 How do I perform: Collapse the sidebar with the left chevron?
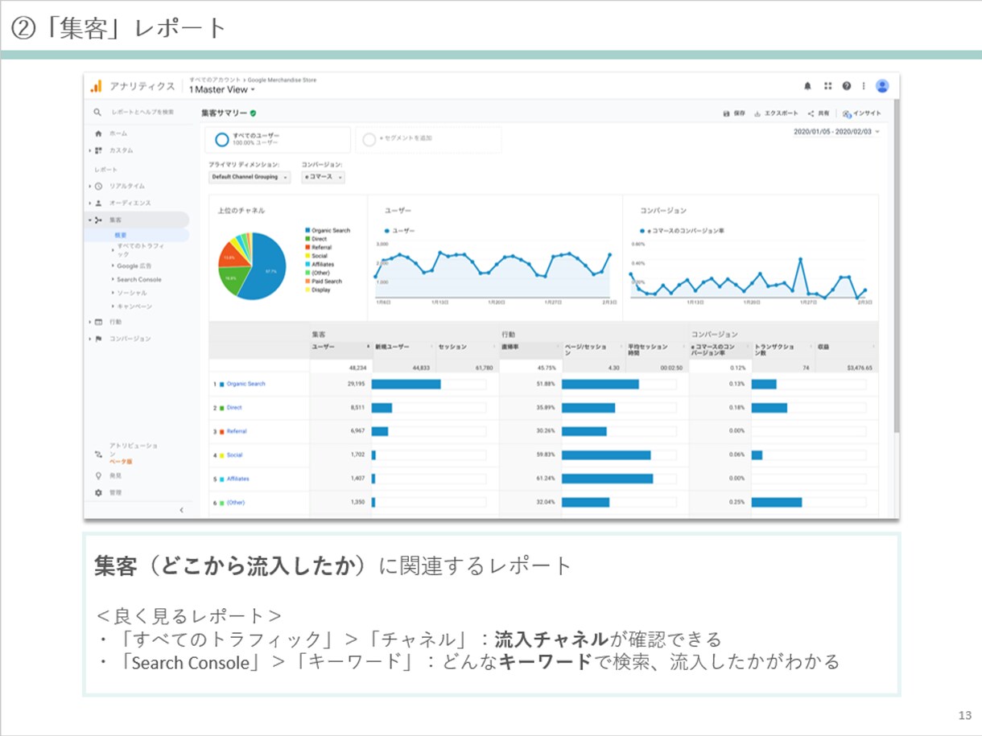click(x=181, y=510)
